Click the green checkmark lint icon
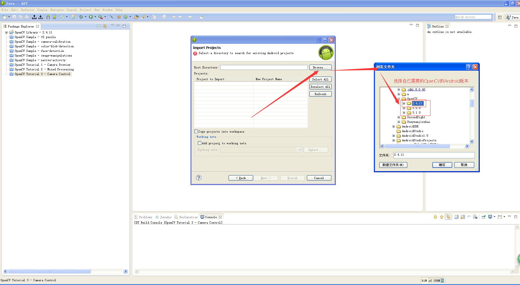 pyautogui.click(x=62, y=17)
